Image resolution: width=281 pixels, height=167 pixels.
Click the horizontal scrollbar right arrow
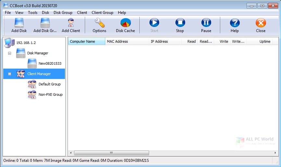(275, 153)
